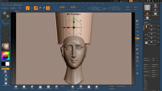162x91 pixels.
Task: Select the TrimDynamic brush
Action: click(x=40, y=87)
